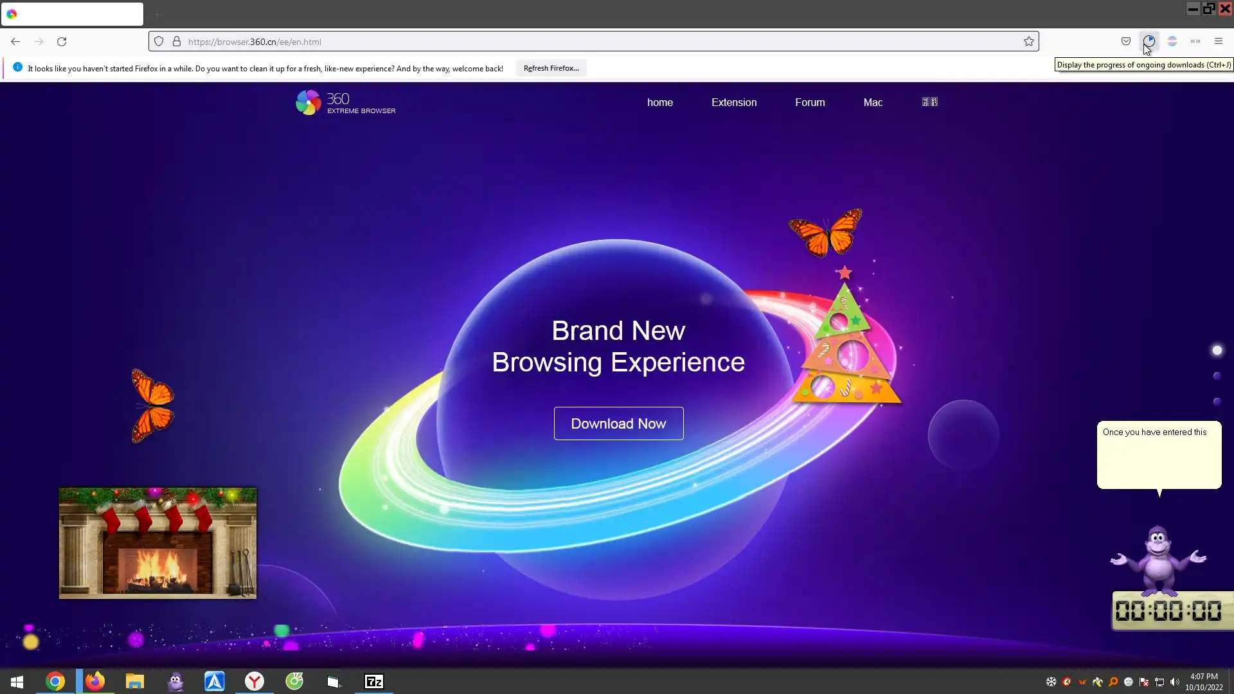
Task: Open the Firefox hamburger application menu
Action: pyautogui.click(x=1219, y=41)
